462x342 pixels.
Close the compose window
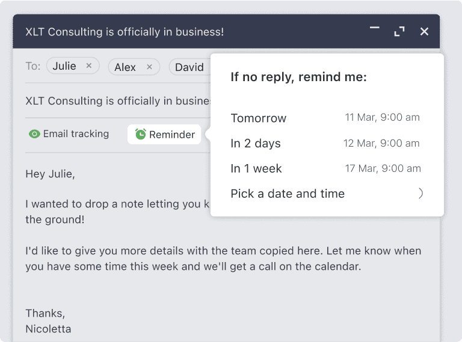(424, 31)
